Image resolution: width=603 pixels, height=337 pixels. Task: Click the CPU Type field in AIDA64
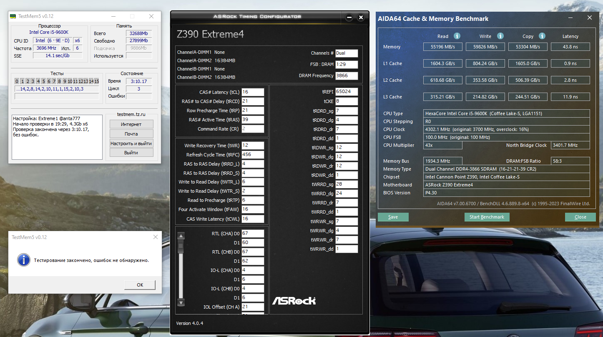[507, 113]
